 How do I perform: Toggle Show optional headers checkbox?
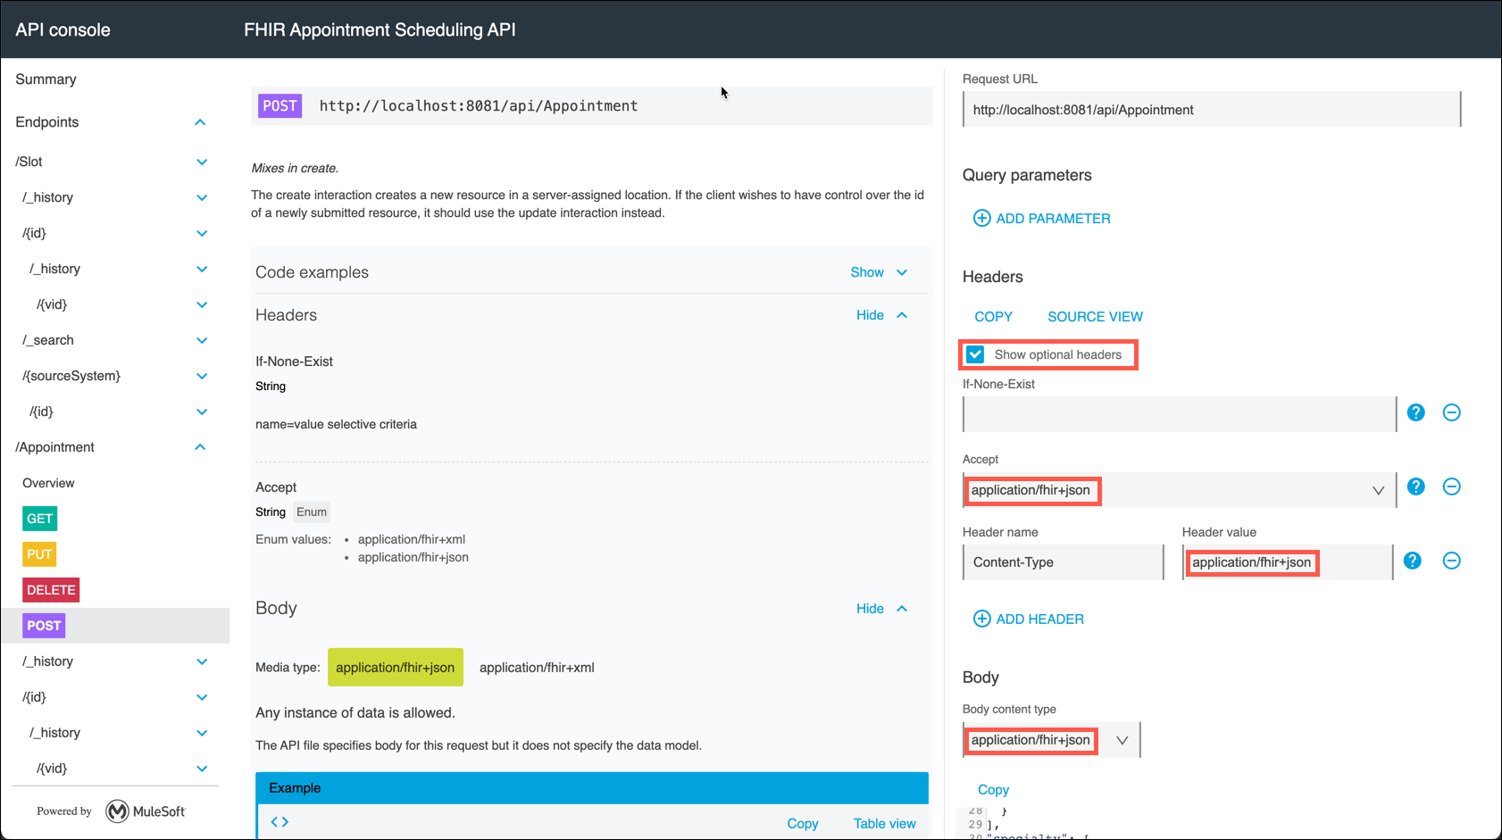click(x=975, y=354)
